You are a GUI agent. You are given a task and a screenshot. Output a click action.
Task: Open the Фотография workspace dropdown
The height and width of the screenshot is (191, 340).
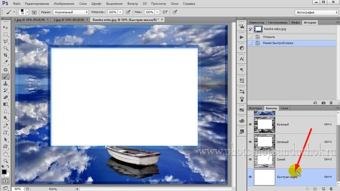317,13
